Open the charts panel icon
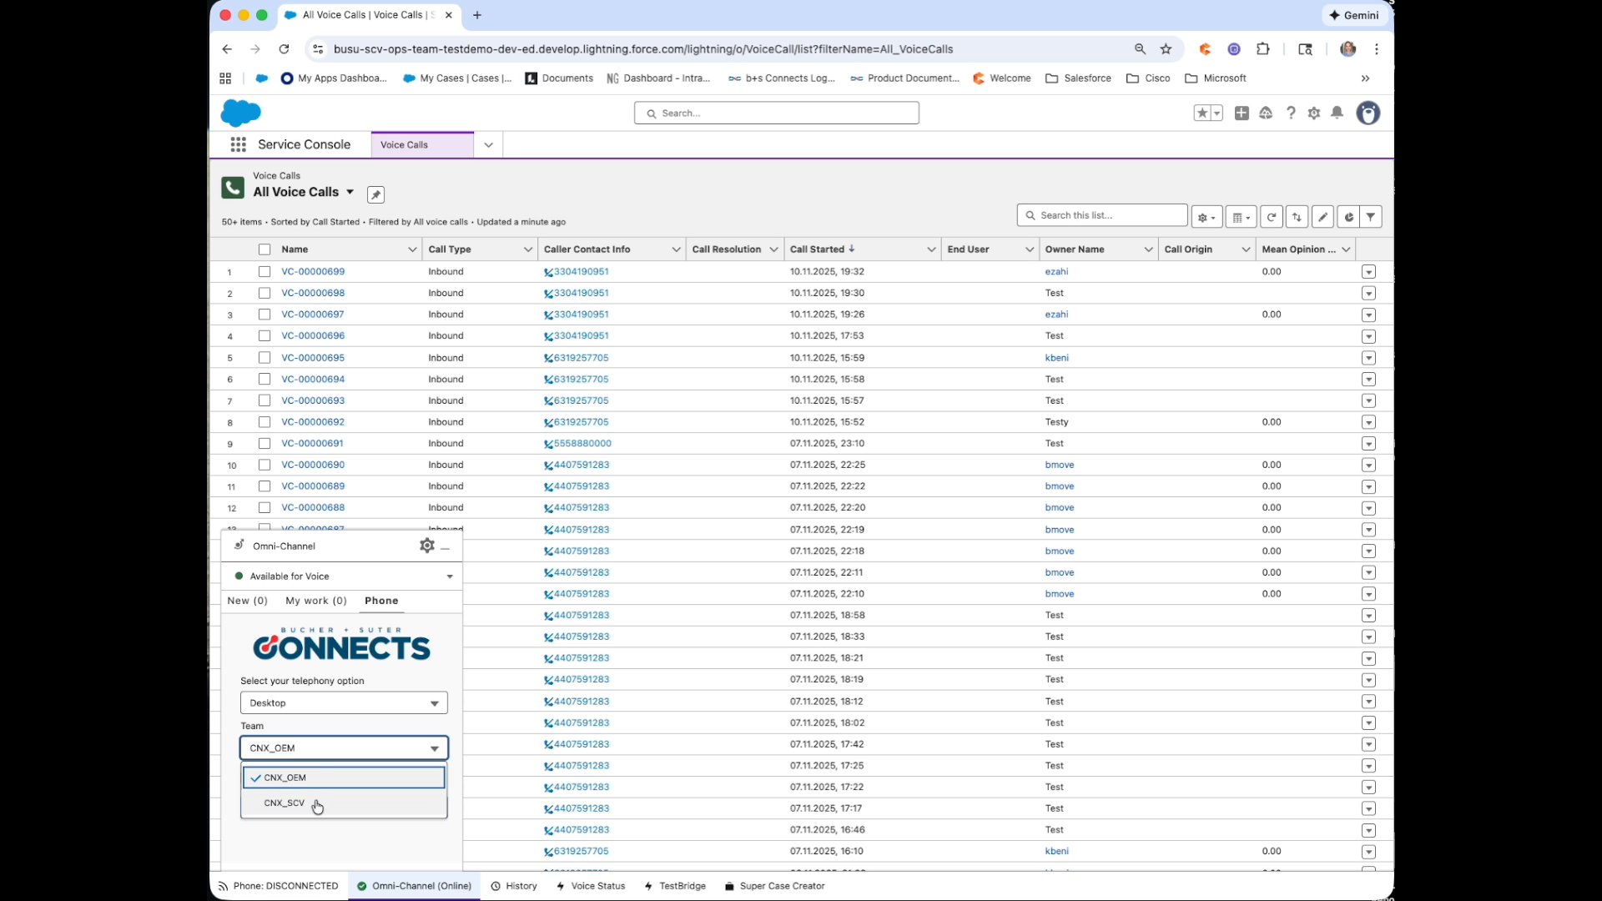The width and height of the screenshot is (1602, 901). point(1348,217)
